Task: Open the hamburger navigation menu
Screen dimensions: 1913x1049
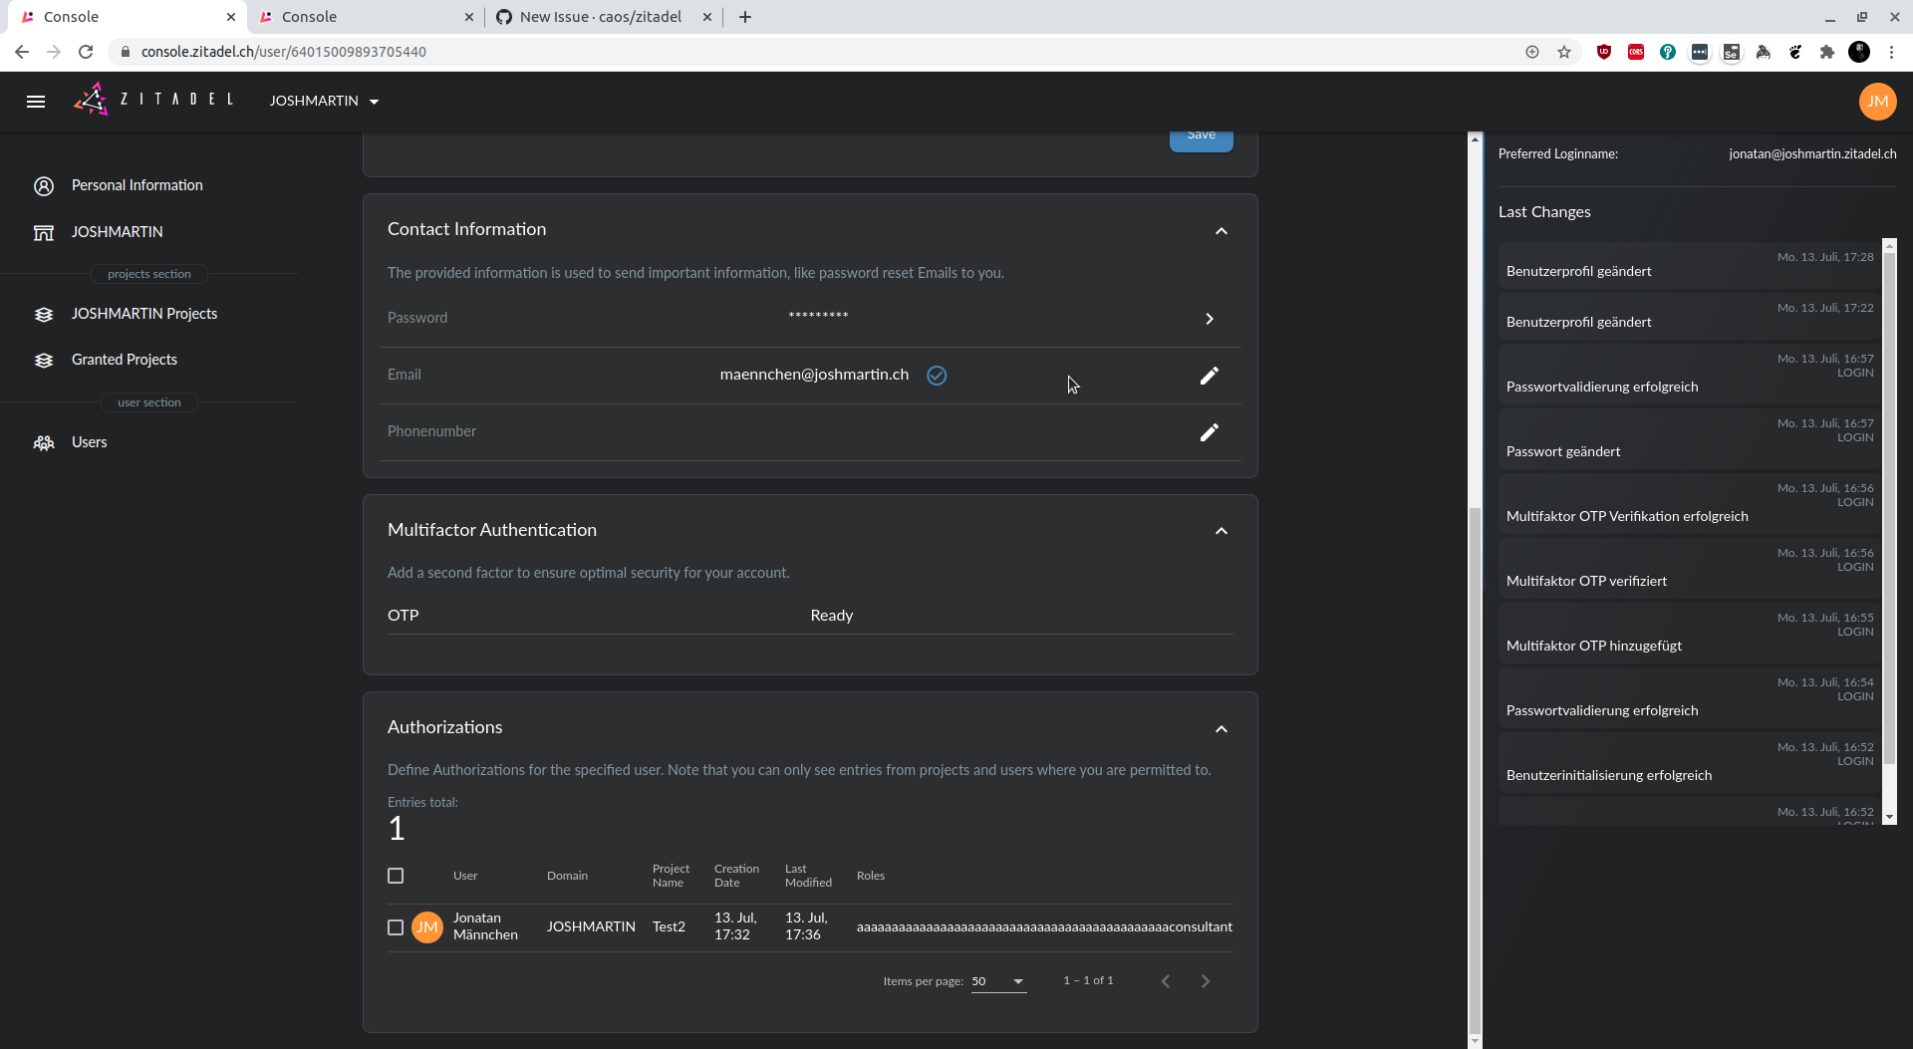Action: (36, 101)
